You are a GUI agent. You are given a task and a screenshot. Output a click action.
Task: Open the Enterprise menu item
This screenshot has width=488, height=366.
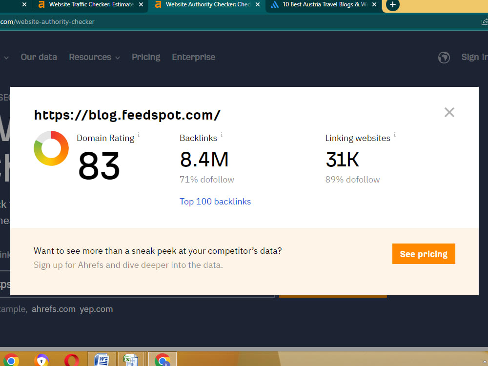(x=194, y=57)
